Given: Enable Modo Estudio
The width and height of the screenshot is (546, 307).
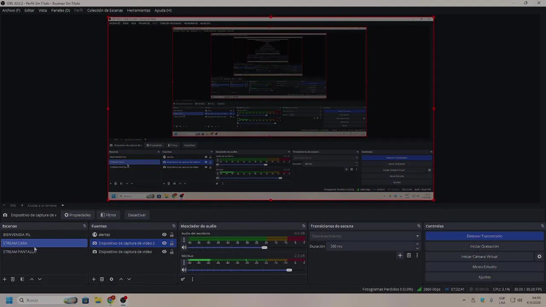Looking at the screenshot, I should [x=484, y=267].
